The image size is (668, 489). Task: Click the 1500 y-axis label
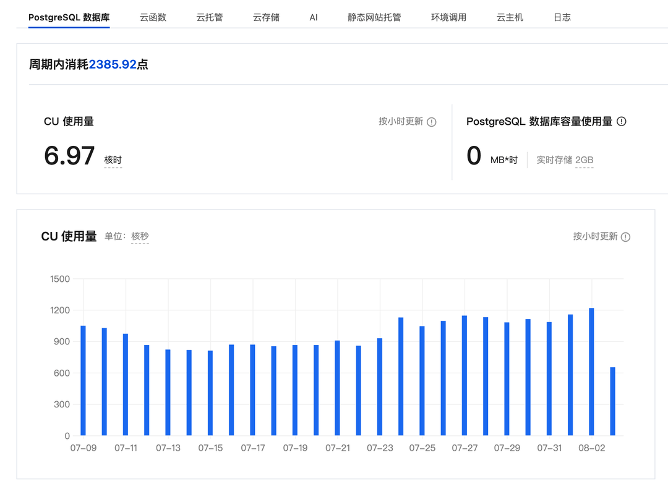click(59, 279)
